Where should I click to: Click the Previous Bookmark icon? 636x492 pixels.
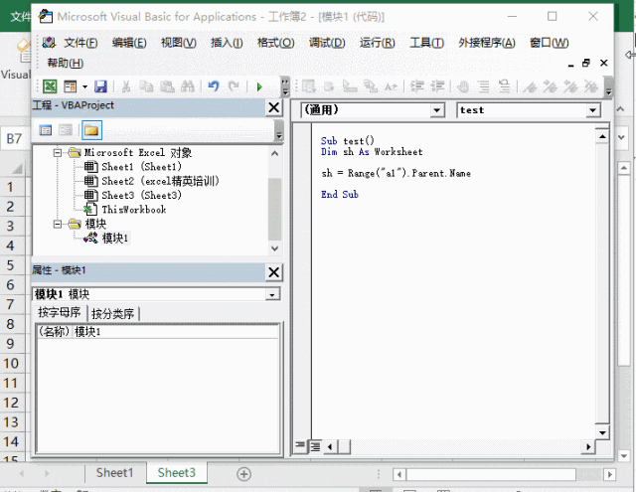pos(570,86)
